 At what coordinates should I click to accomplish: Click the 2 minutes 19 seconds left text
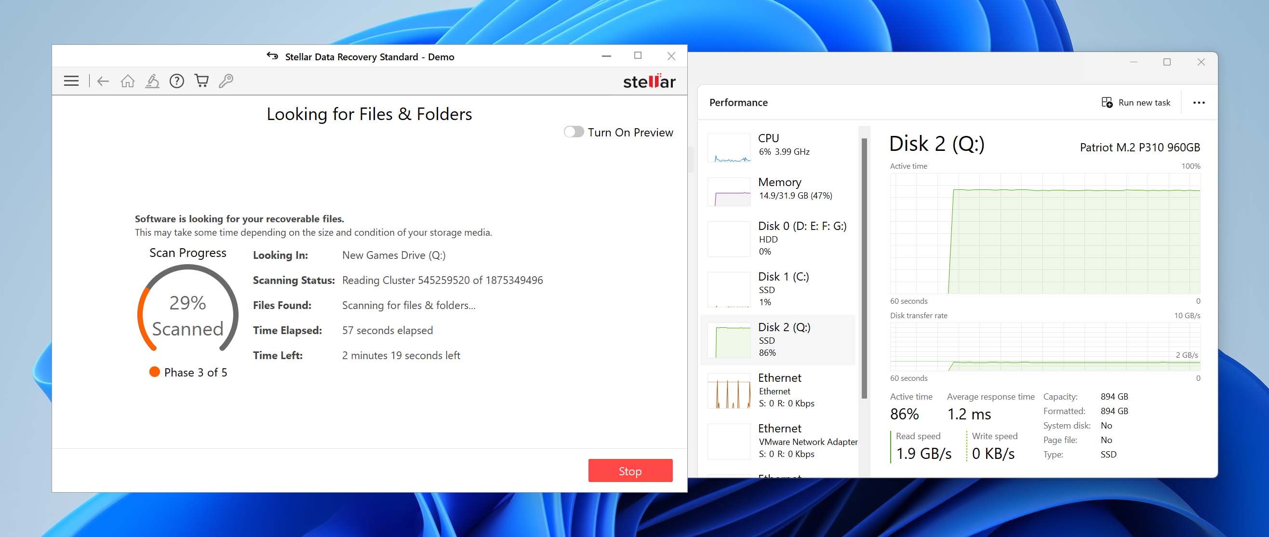401,356
